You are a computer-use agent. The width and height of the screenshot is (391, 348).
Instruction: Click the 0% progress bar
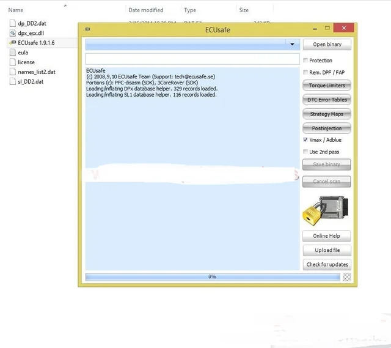pyautogui.click(x=213, y=277)
